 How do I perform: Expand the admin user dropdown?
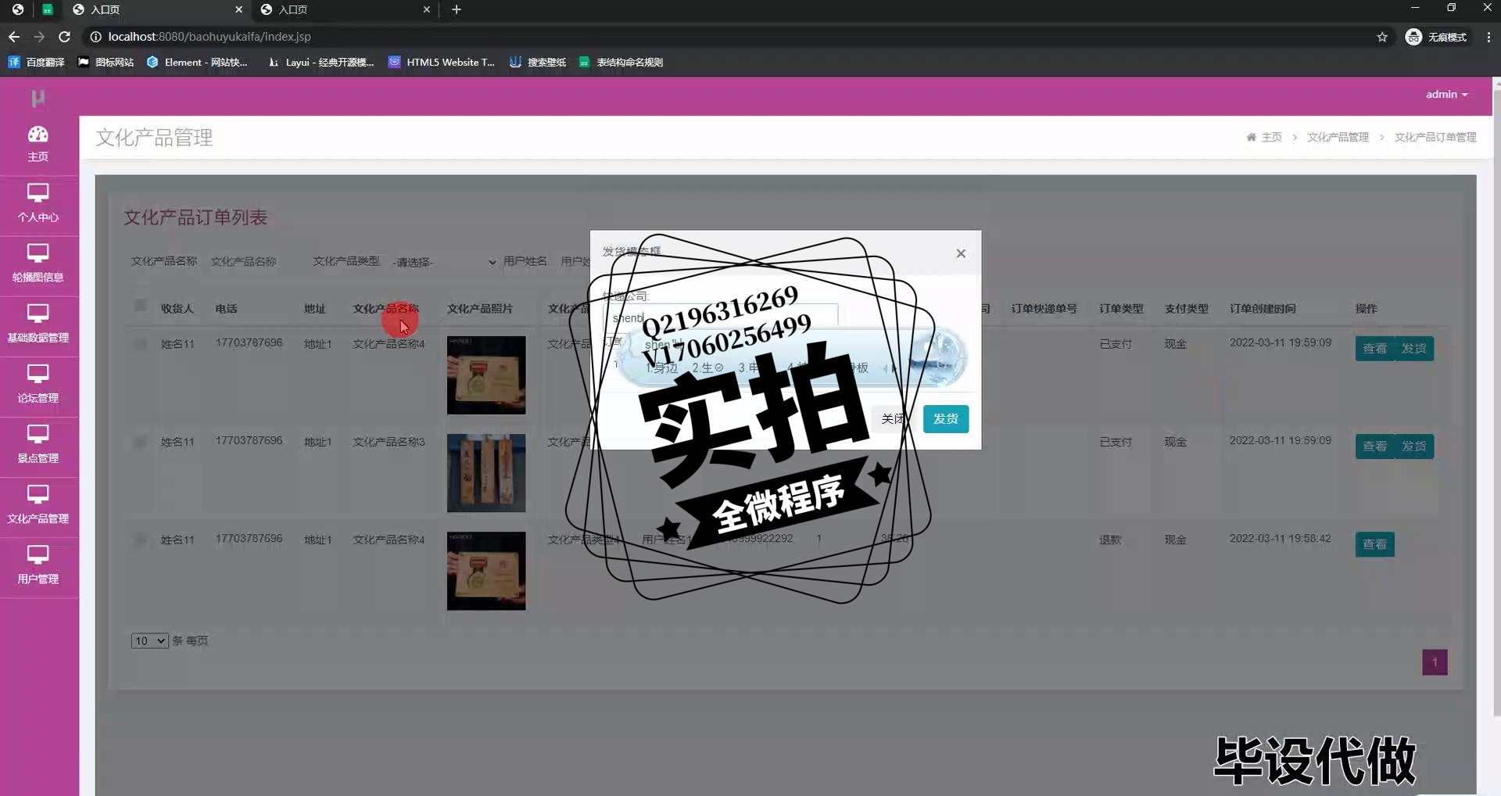pos(1446,94)
